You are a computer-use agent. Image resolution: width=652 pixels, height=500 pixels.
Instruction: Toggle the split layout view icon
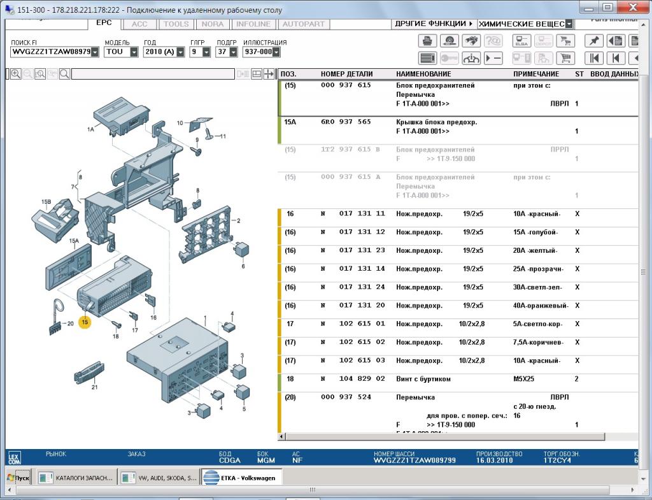coord(257,74)
